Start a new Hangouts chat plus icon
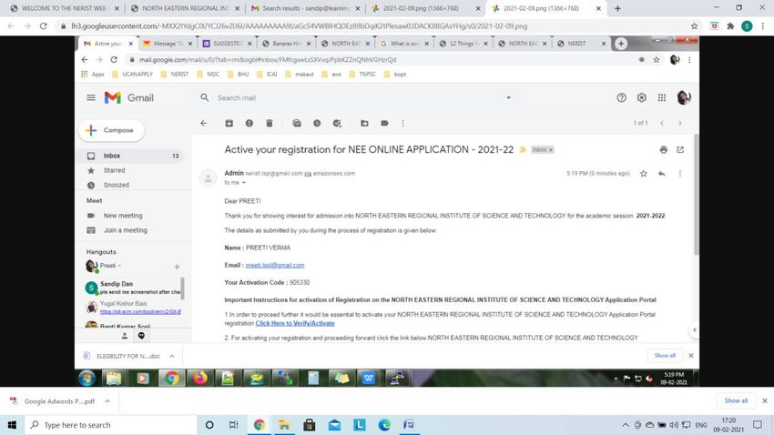Viewport: 774px width, 435px height. (x=177, y=267)
